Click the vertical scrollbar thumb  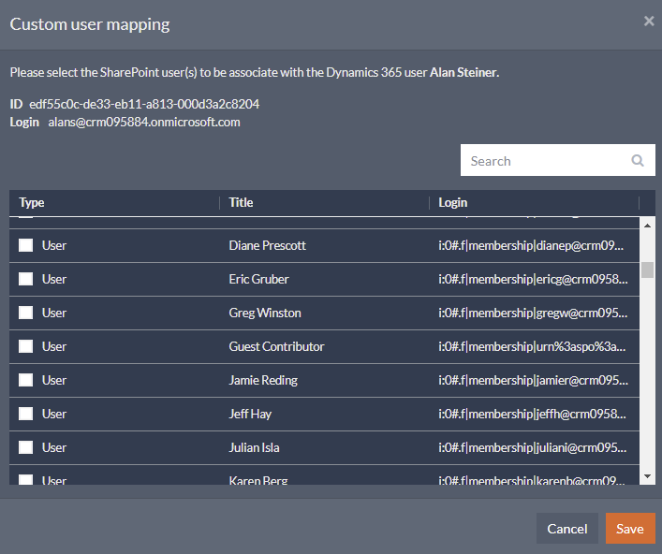point(647,270)
